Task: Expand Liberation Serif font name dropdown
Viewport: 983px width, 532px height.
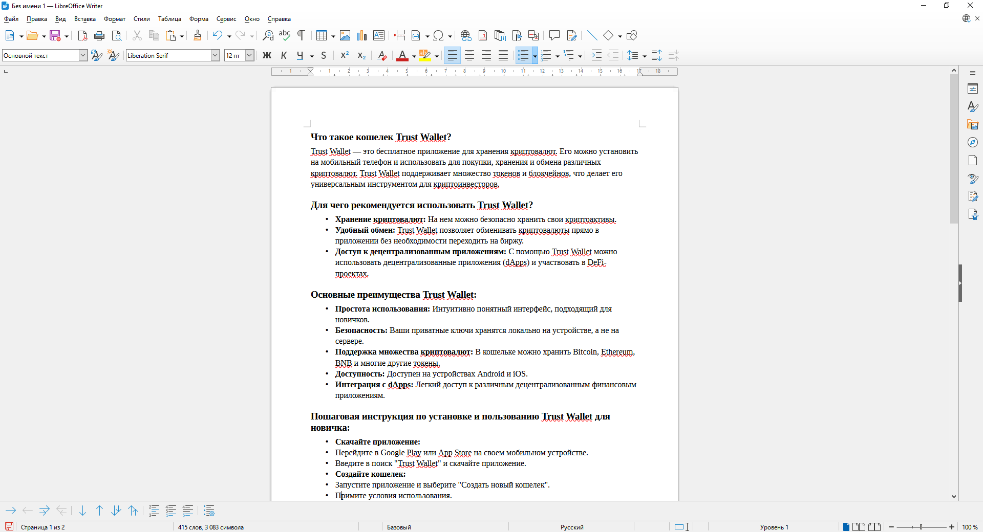Action: [215, 55]
